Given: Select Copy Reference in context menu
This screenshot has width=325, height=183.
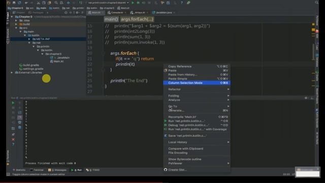Looking at the screenshot, I should [x=197, y=67].
